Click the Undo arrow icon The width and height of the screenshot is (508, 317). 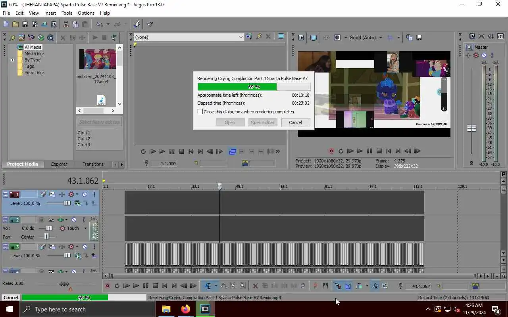100,24
